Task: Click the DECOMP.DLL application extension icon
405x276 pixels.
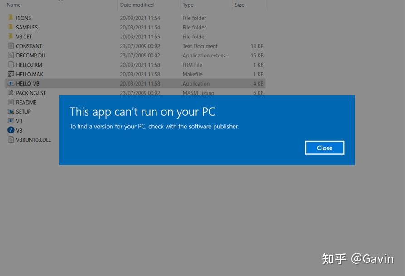Action: 10,55
